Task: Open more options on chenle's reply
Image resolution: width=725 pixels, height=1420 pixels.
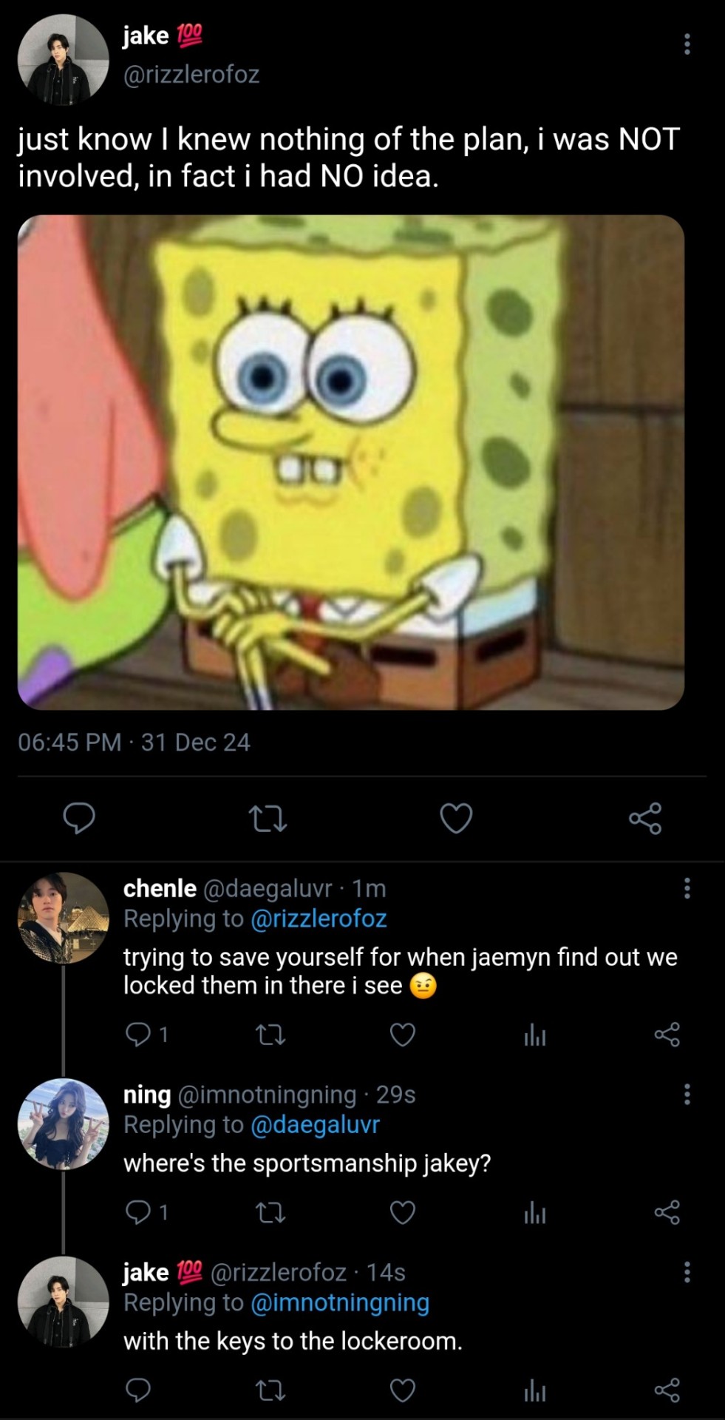Action: [x=687, y=887]
